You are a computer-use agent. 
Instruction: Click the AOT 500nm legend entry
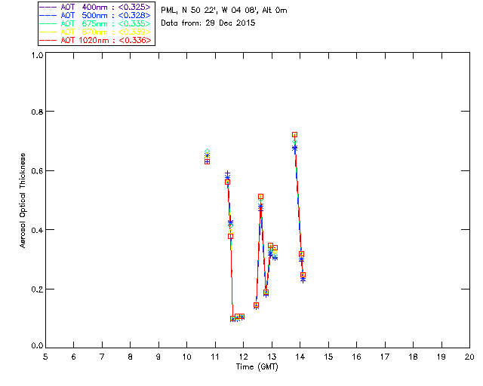coord(96,15)
